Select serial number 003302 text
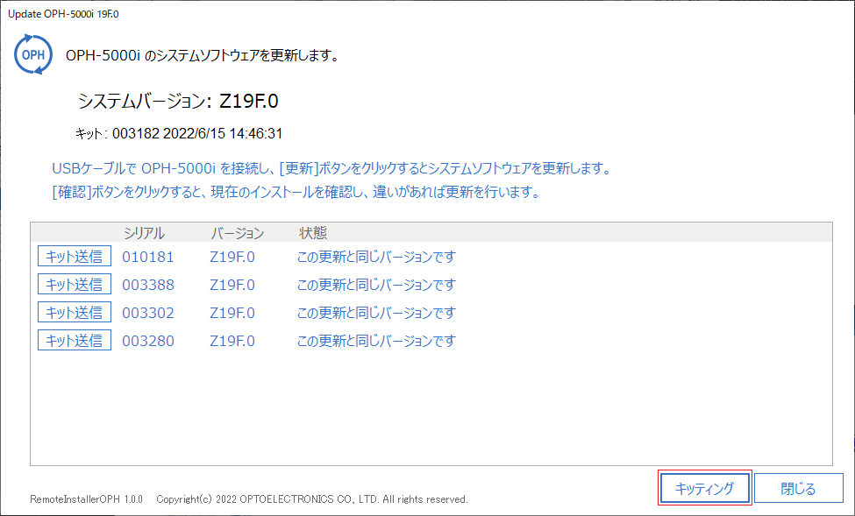855x516 pixels. (x=148, y=313)
